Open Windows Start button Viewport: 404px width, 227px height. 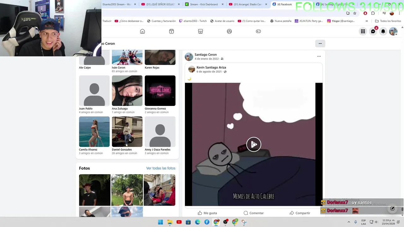coord(160,222)
